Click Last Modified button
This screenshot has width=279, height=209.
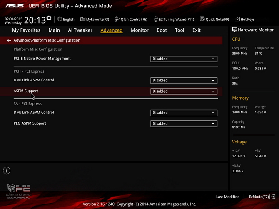click(x=228, y=197)
